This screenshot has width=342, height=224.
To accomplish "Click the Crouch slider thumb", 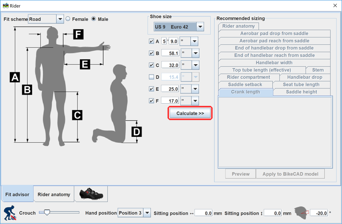I will [47, 212].
